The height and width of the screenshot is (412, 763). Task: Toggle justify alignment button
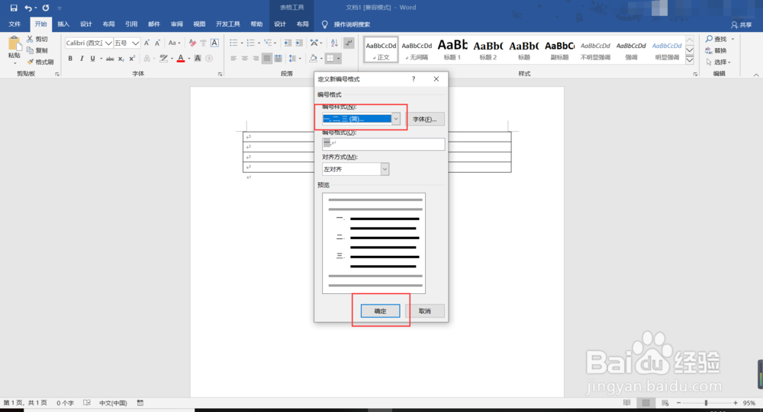(266, 59)
